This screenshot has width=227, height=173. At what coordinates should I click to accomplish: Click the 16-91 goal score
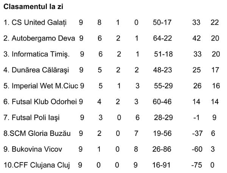tap(163, 165)
